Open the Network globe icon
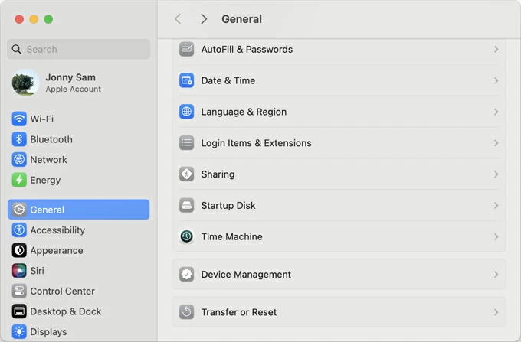Screen dimensions: 521x342 [19, 160]
